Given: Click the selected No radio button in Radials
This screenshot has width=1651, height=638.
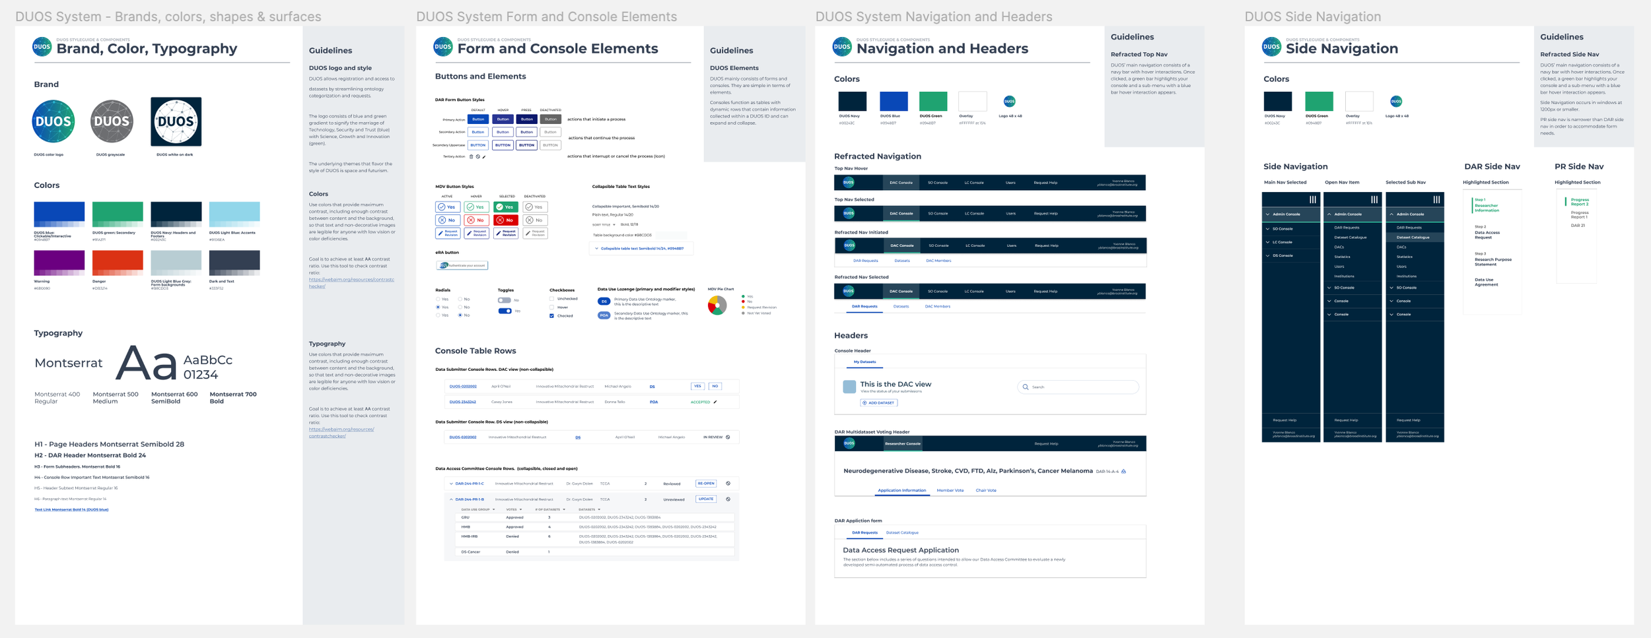Looking at the screenshot, I should click(460, 315).
